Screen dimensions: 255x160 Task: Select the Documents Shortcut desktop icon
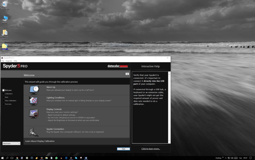(5, 35)
